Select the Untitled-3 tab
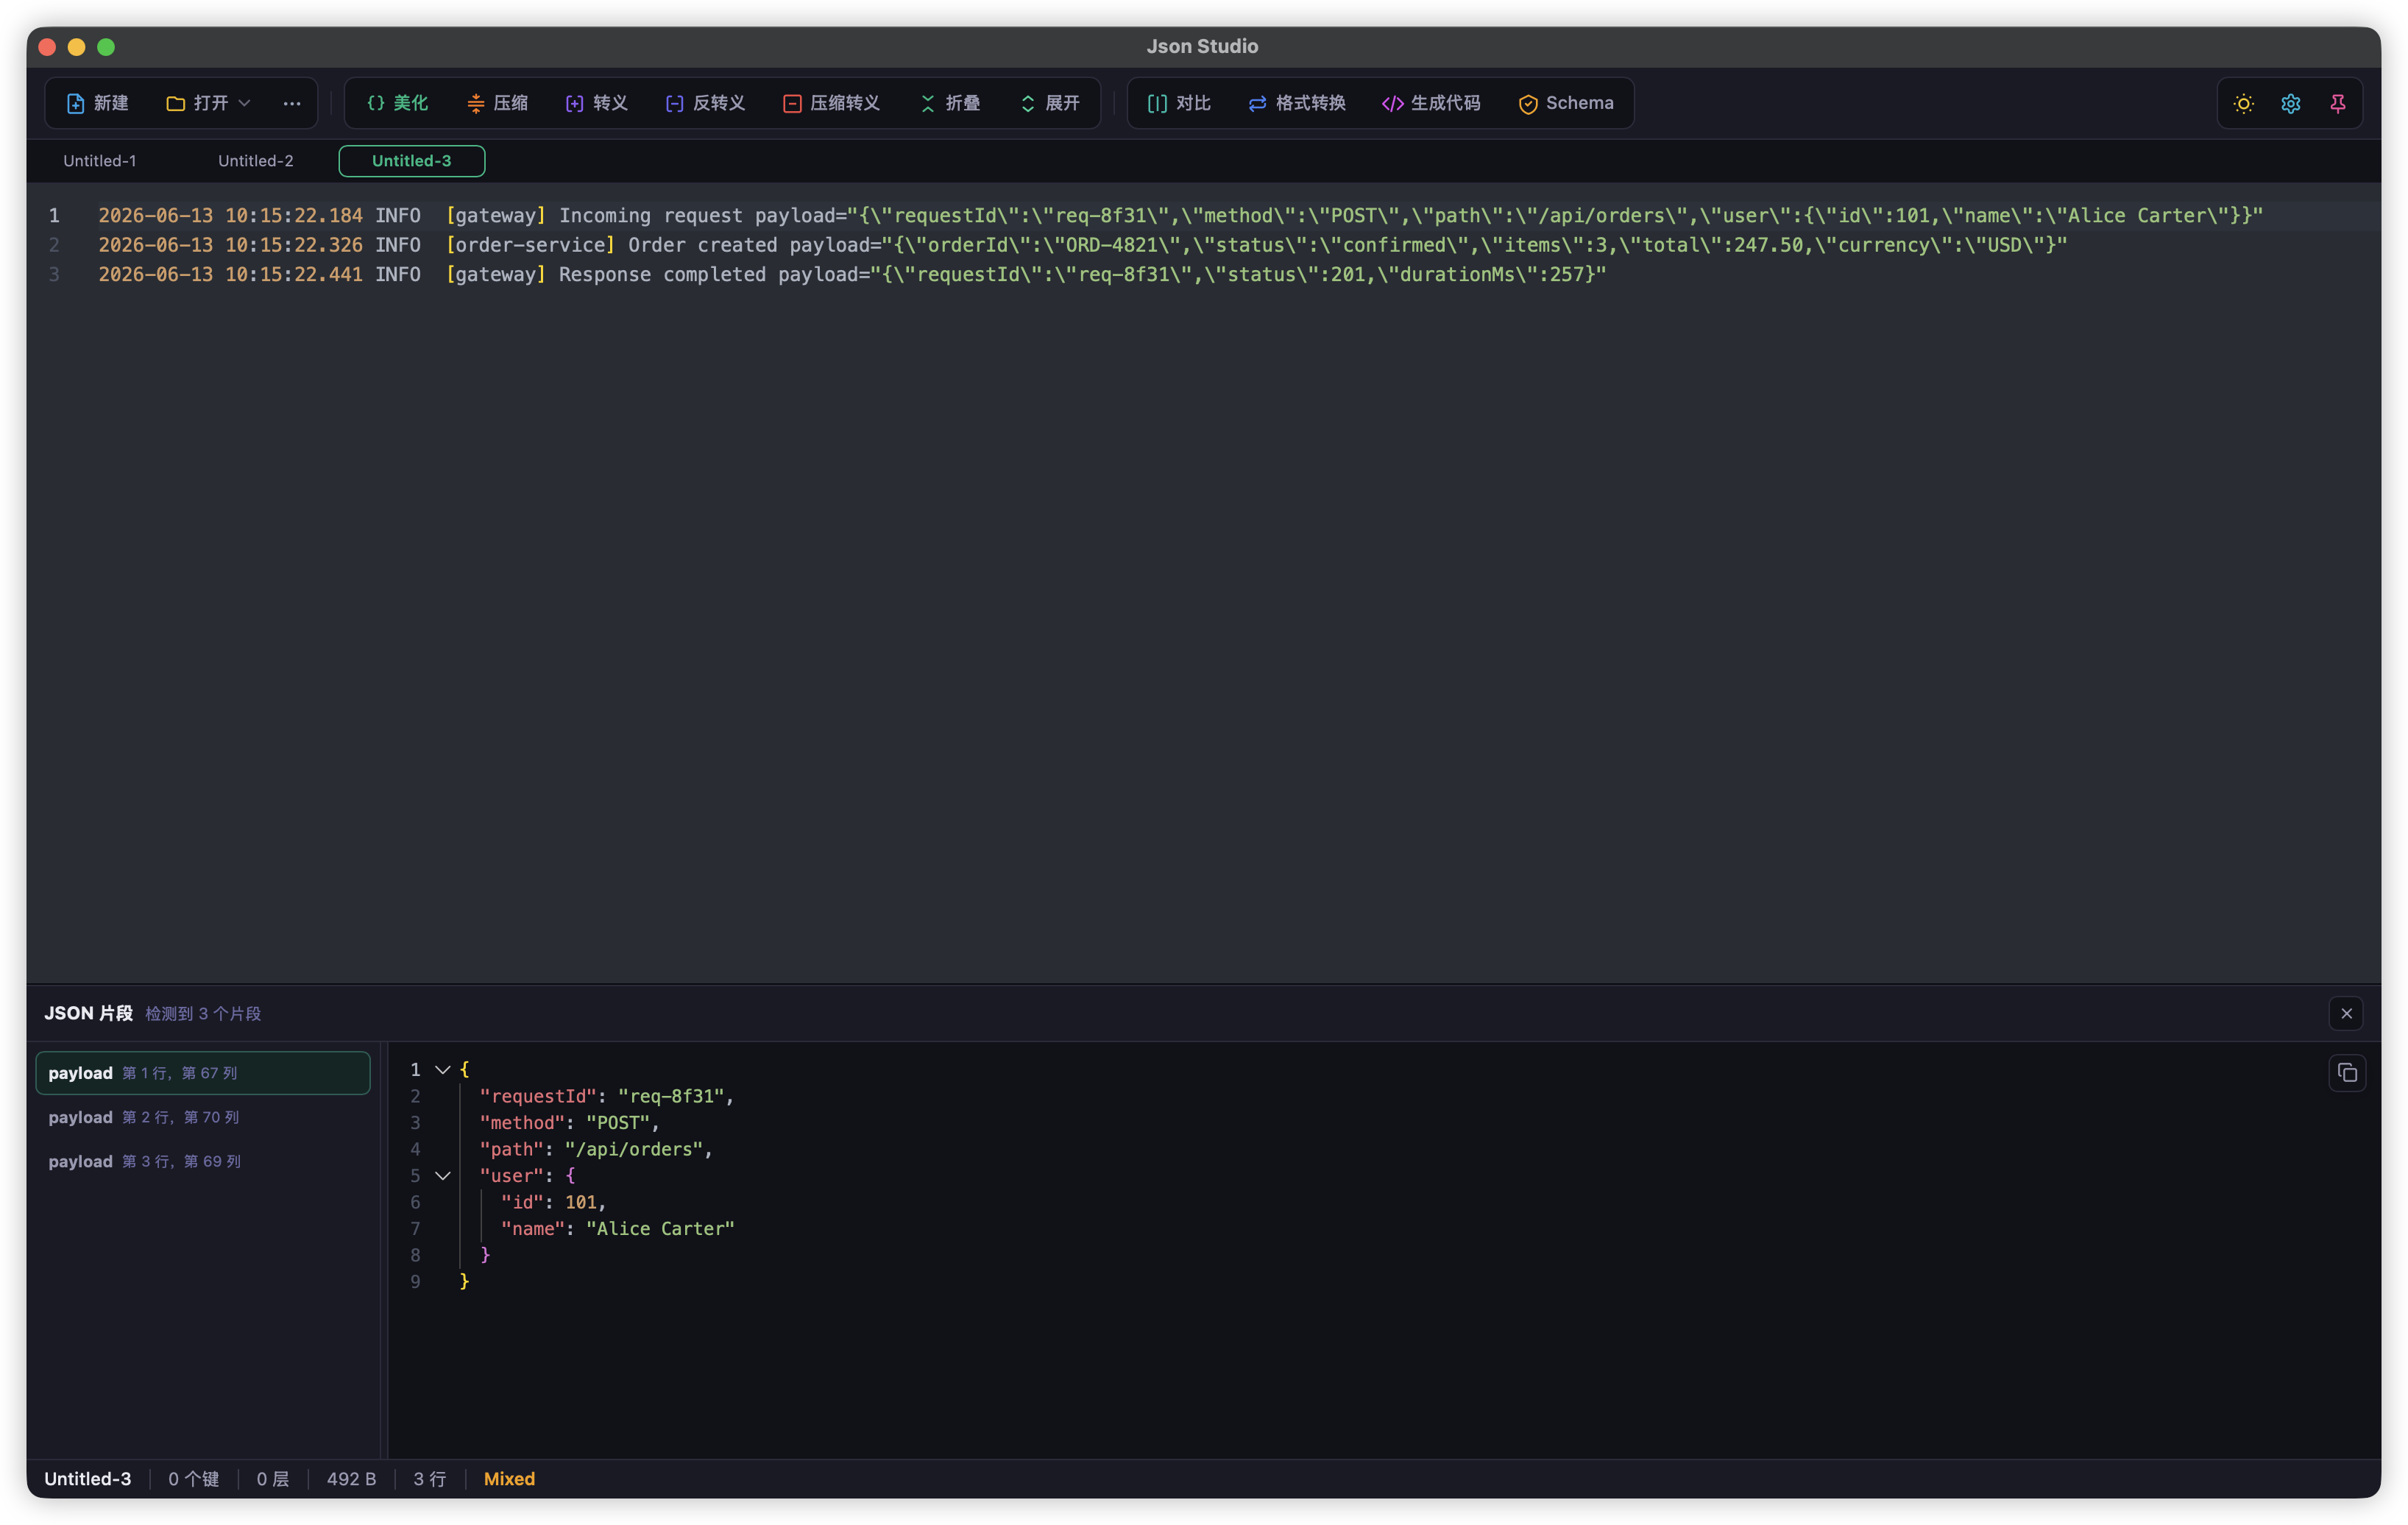The image size is (2408, 1525). pyautogui.click(x=412, y=161)
